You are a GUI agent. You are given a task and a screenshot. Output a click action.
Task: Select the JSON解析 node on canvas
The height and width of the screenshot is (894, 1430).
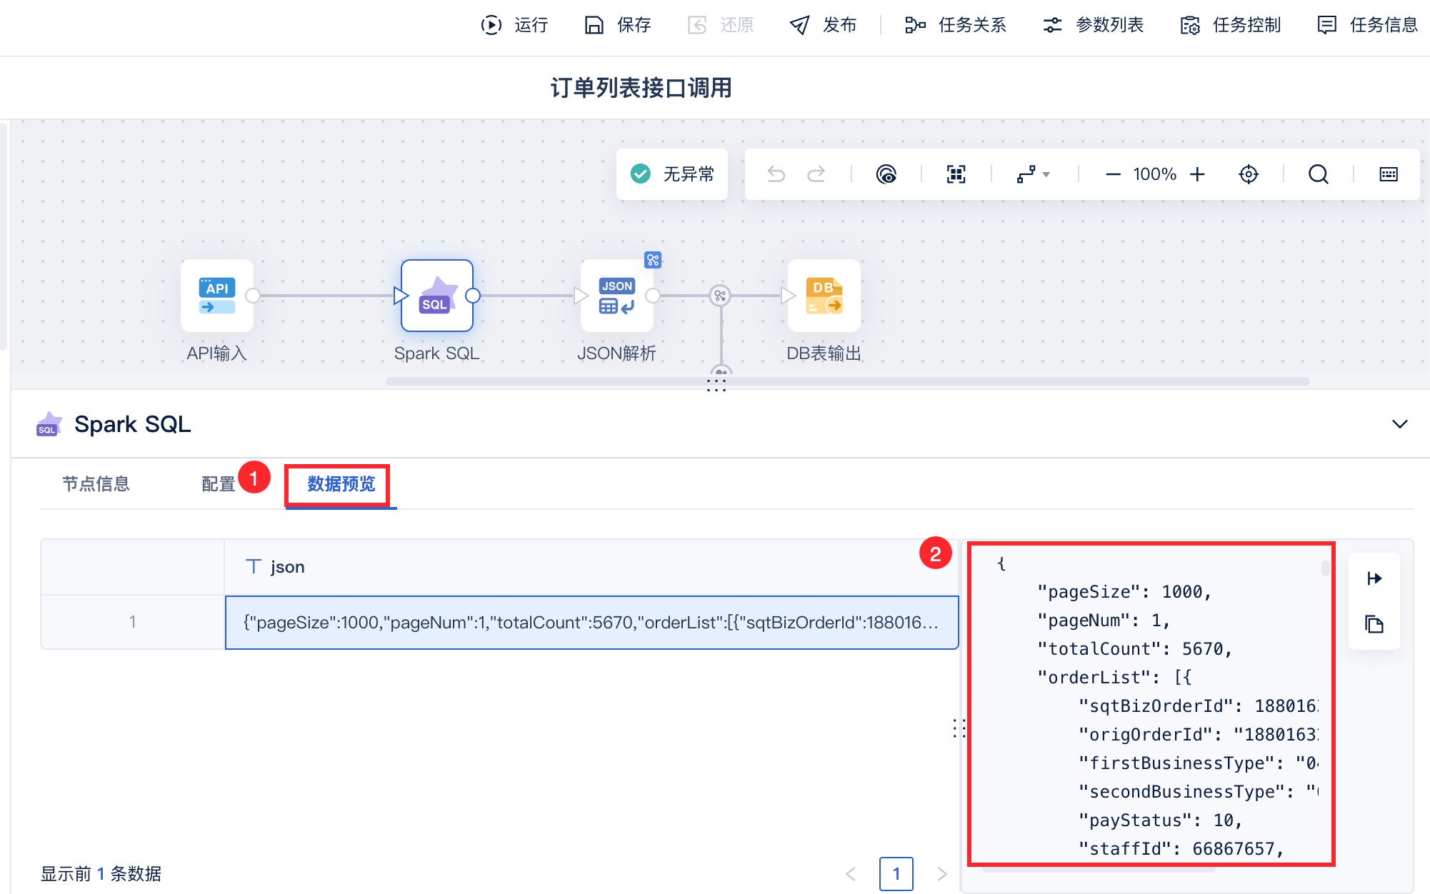[616, 296]
